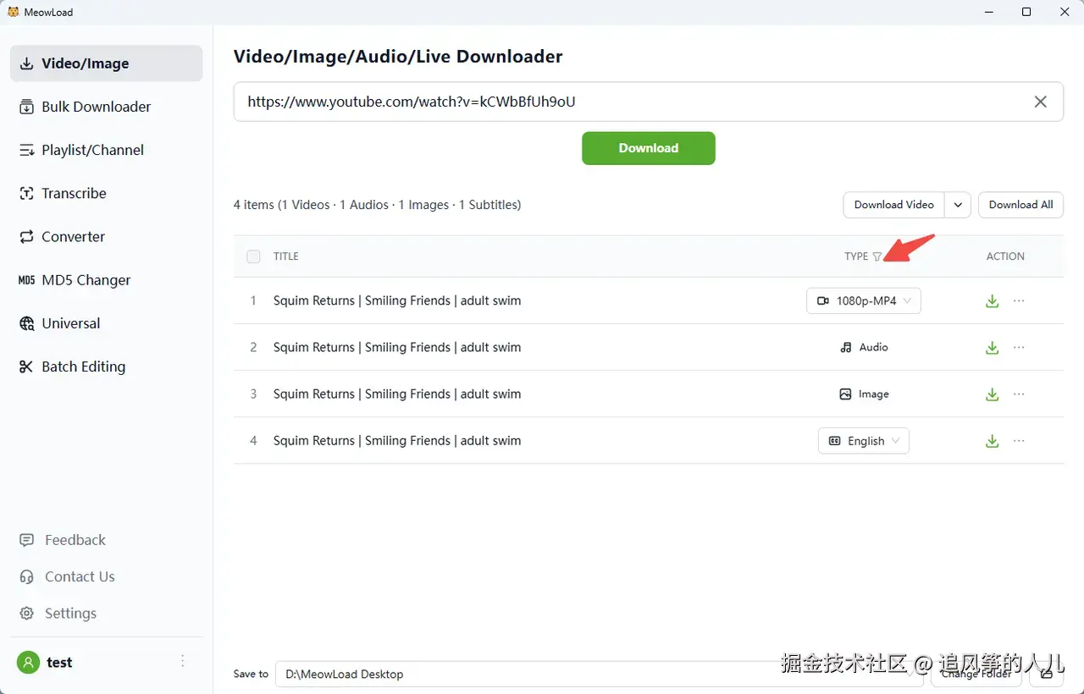Click the Download Video button
1084x694 pixels.
pyautogui.click(x=893, y=205)
